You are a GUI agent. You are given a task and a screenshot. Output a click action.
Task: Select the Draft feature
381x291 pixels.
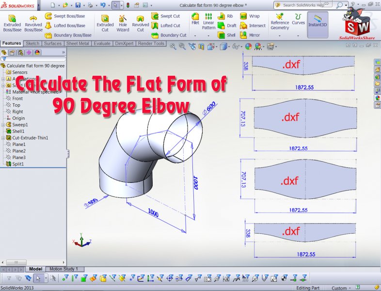coord(227,26)
